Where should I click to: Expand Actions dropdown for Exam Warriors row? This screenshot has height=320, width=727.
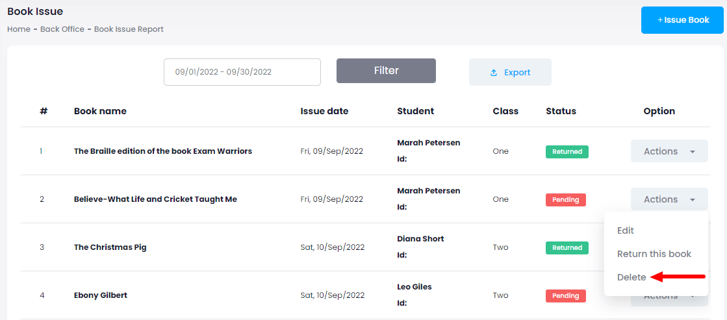pos(669,151)
